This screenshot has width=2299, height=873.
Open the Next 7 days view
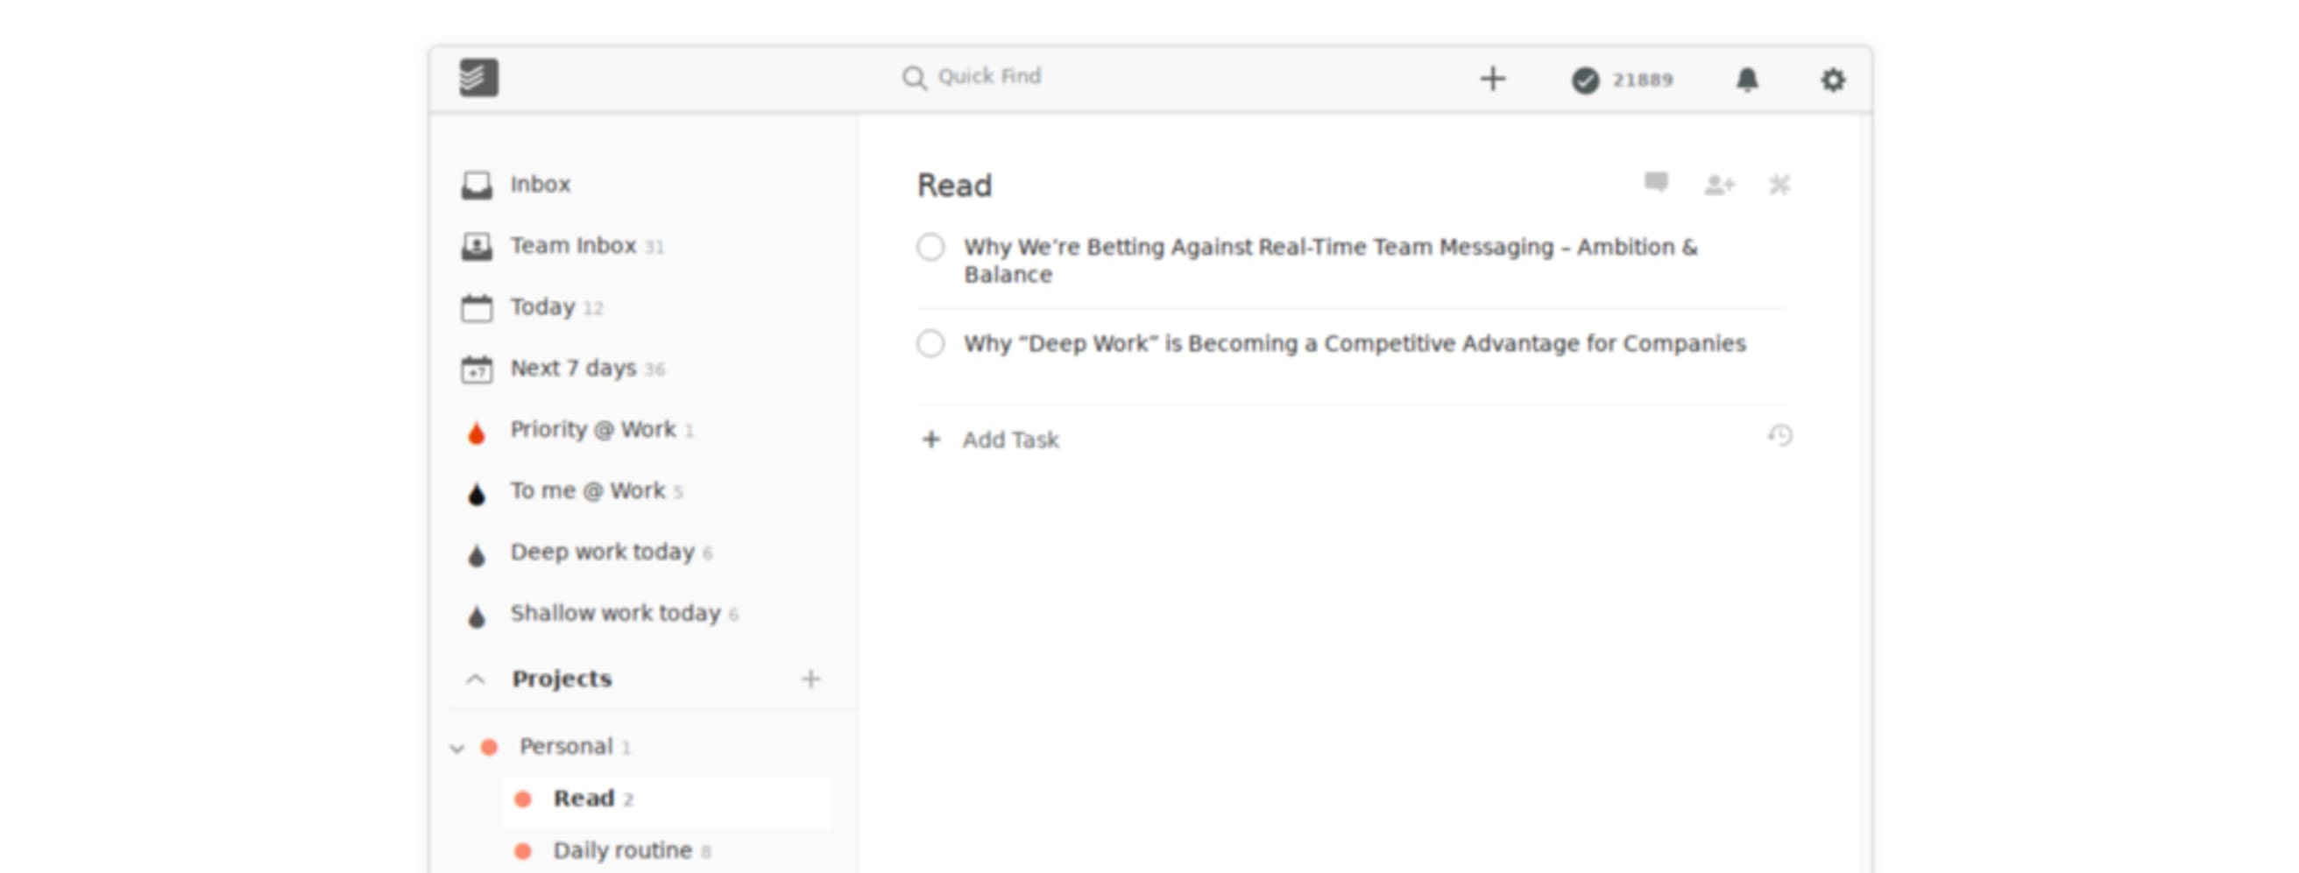click(573, 369)
